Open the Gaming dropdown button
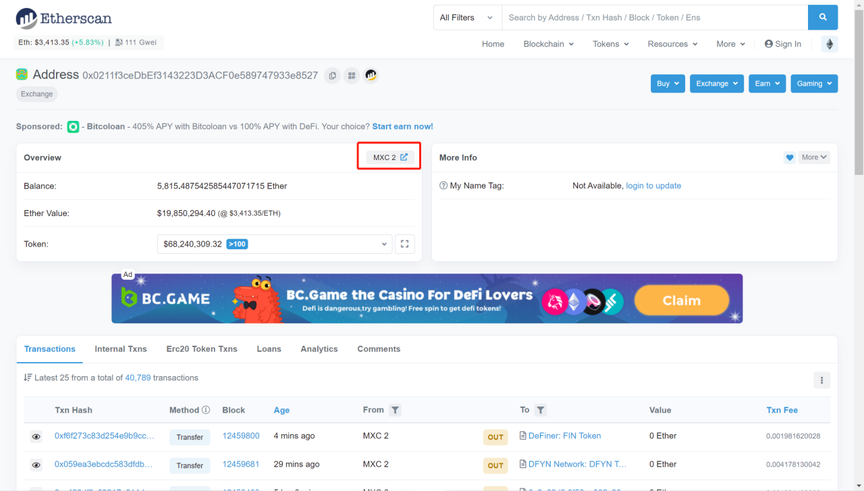The image size is (864, 491). click(x=814, y=84)
